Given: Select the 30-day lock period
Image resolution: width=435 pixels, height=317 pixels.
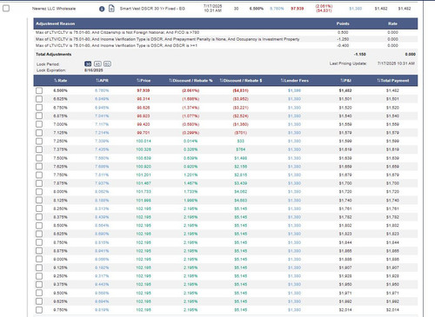Looking at the screenshot, I should point(88,64).
